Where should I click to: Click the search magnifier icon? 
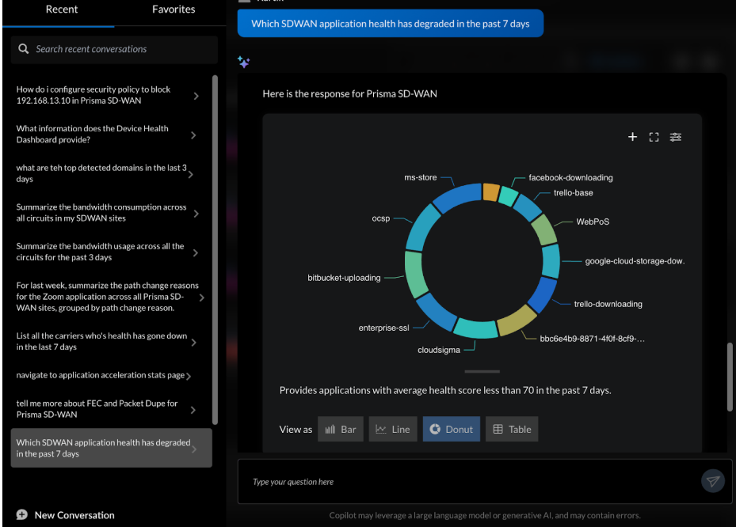point(24,49)
